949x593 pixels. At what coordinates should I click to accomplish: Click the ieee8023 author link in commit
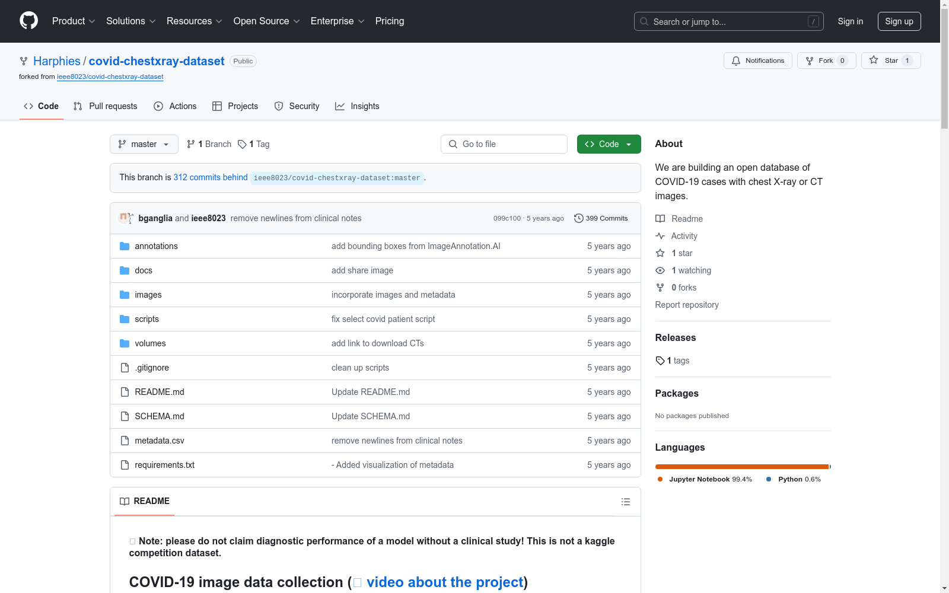tap(208, 218)
